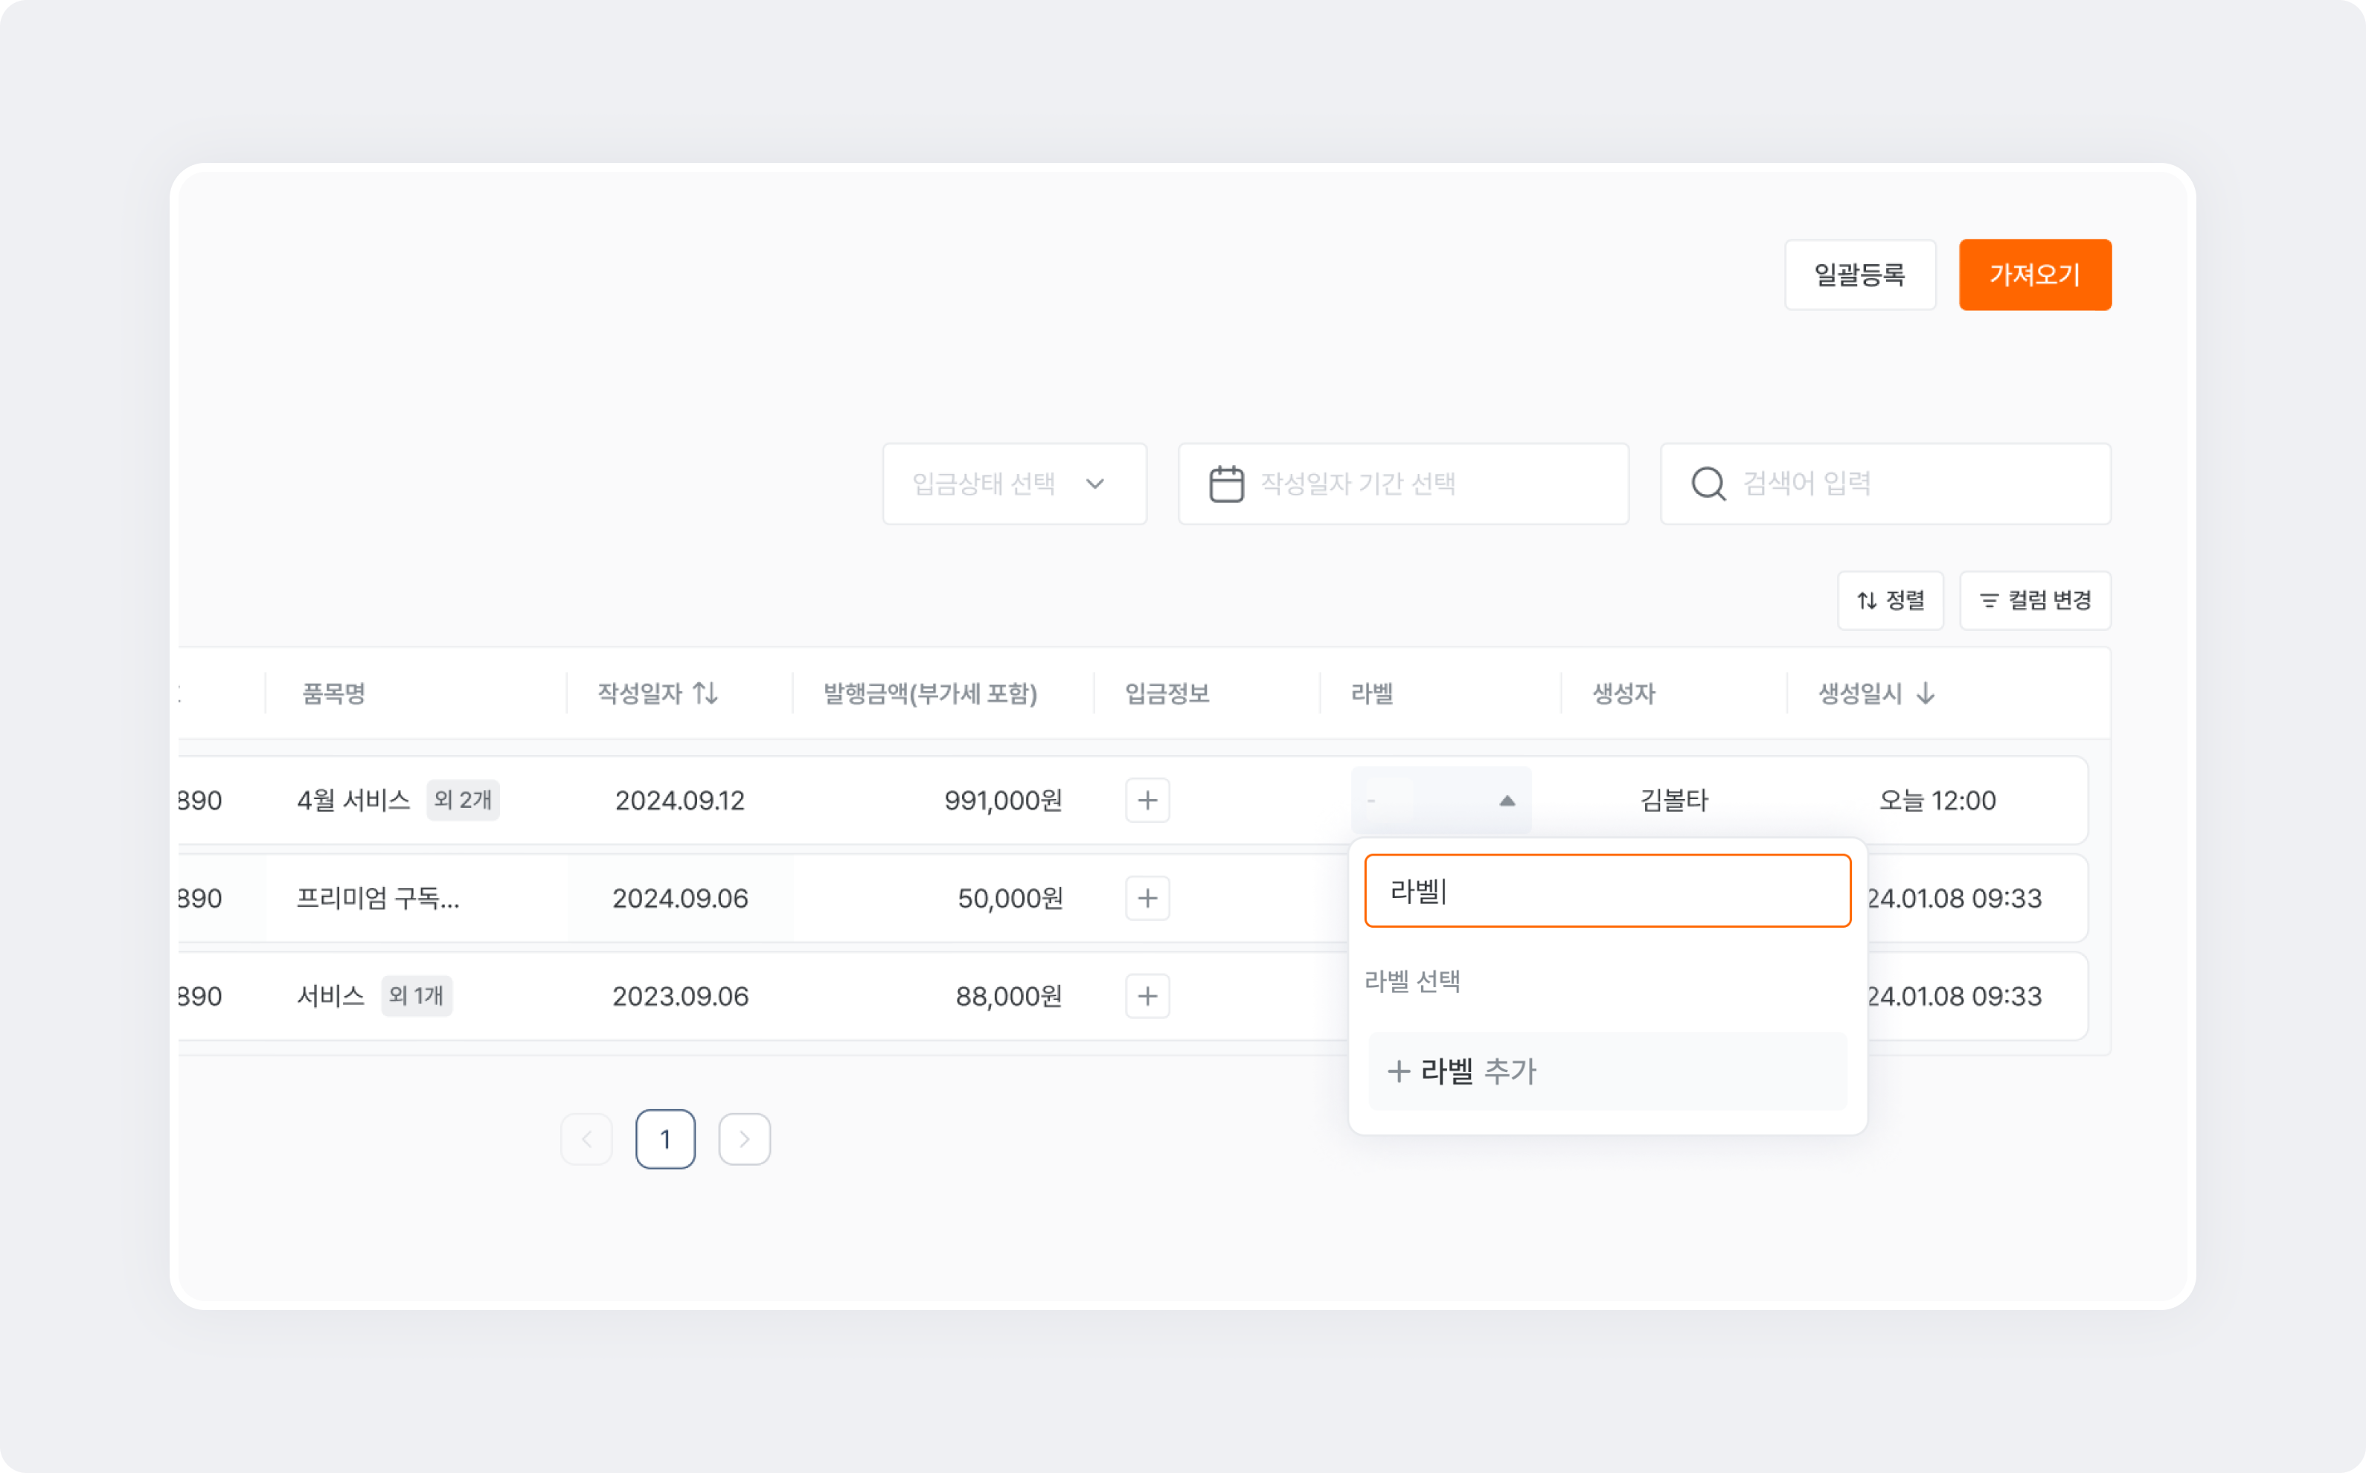This screenshot has height=1473, width=2366.
Task: Click the plus icon on the 88,000원 row
Action: [1147, 995]
